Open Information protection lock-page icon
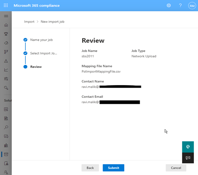This screenshot has height=175, width=198. [6, 163]
